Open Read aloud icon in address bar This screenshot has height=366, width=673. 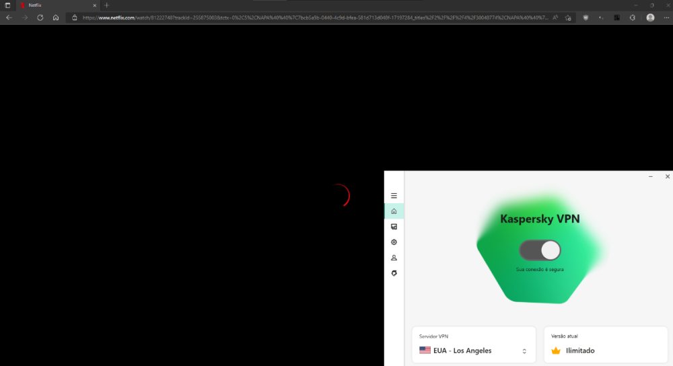coord(555,17)
